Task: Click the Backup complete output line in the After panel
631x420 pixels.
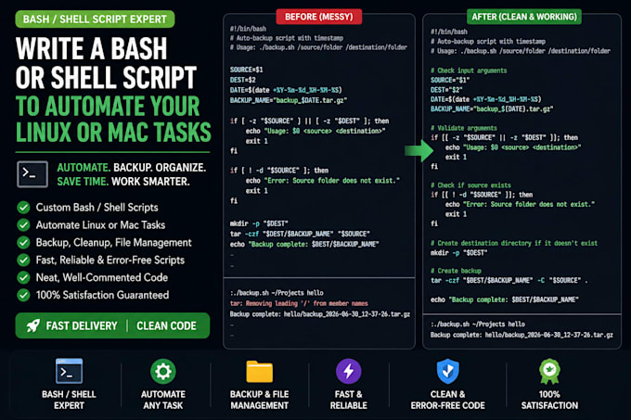Action: (x=522, y=335)
